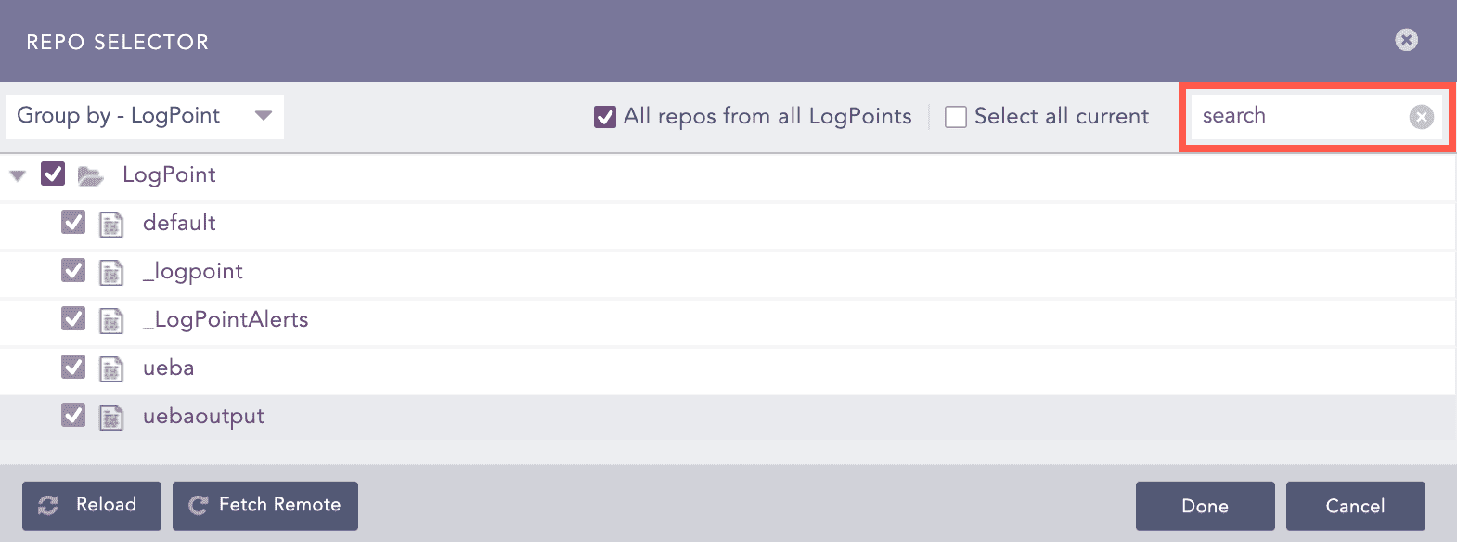The width and height of the screenshot is (1457, 542).
Task: Click the repo file icon beside default
Action: tap(111, 223)
